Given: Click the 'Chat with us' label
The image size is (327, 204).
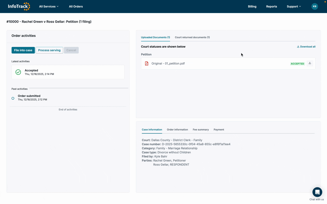Looking at the screenshot, I should [317, 199].
